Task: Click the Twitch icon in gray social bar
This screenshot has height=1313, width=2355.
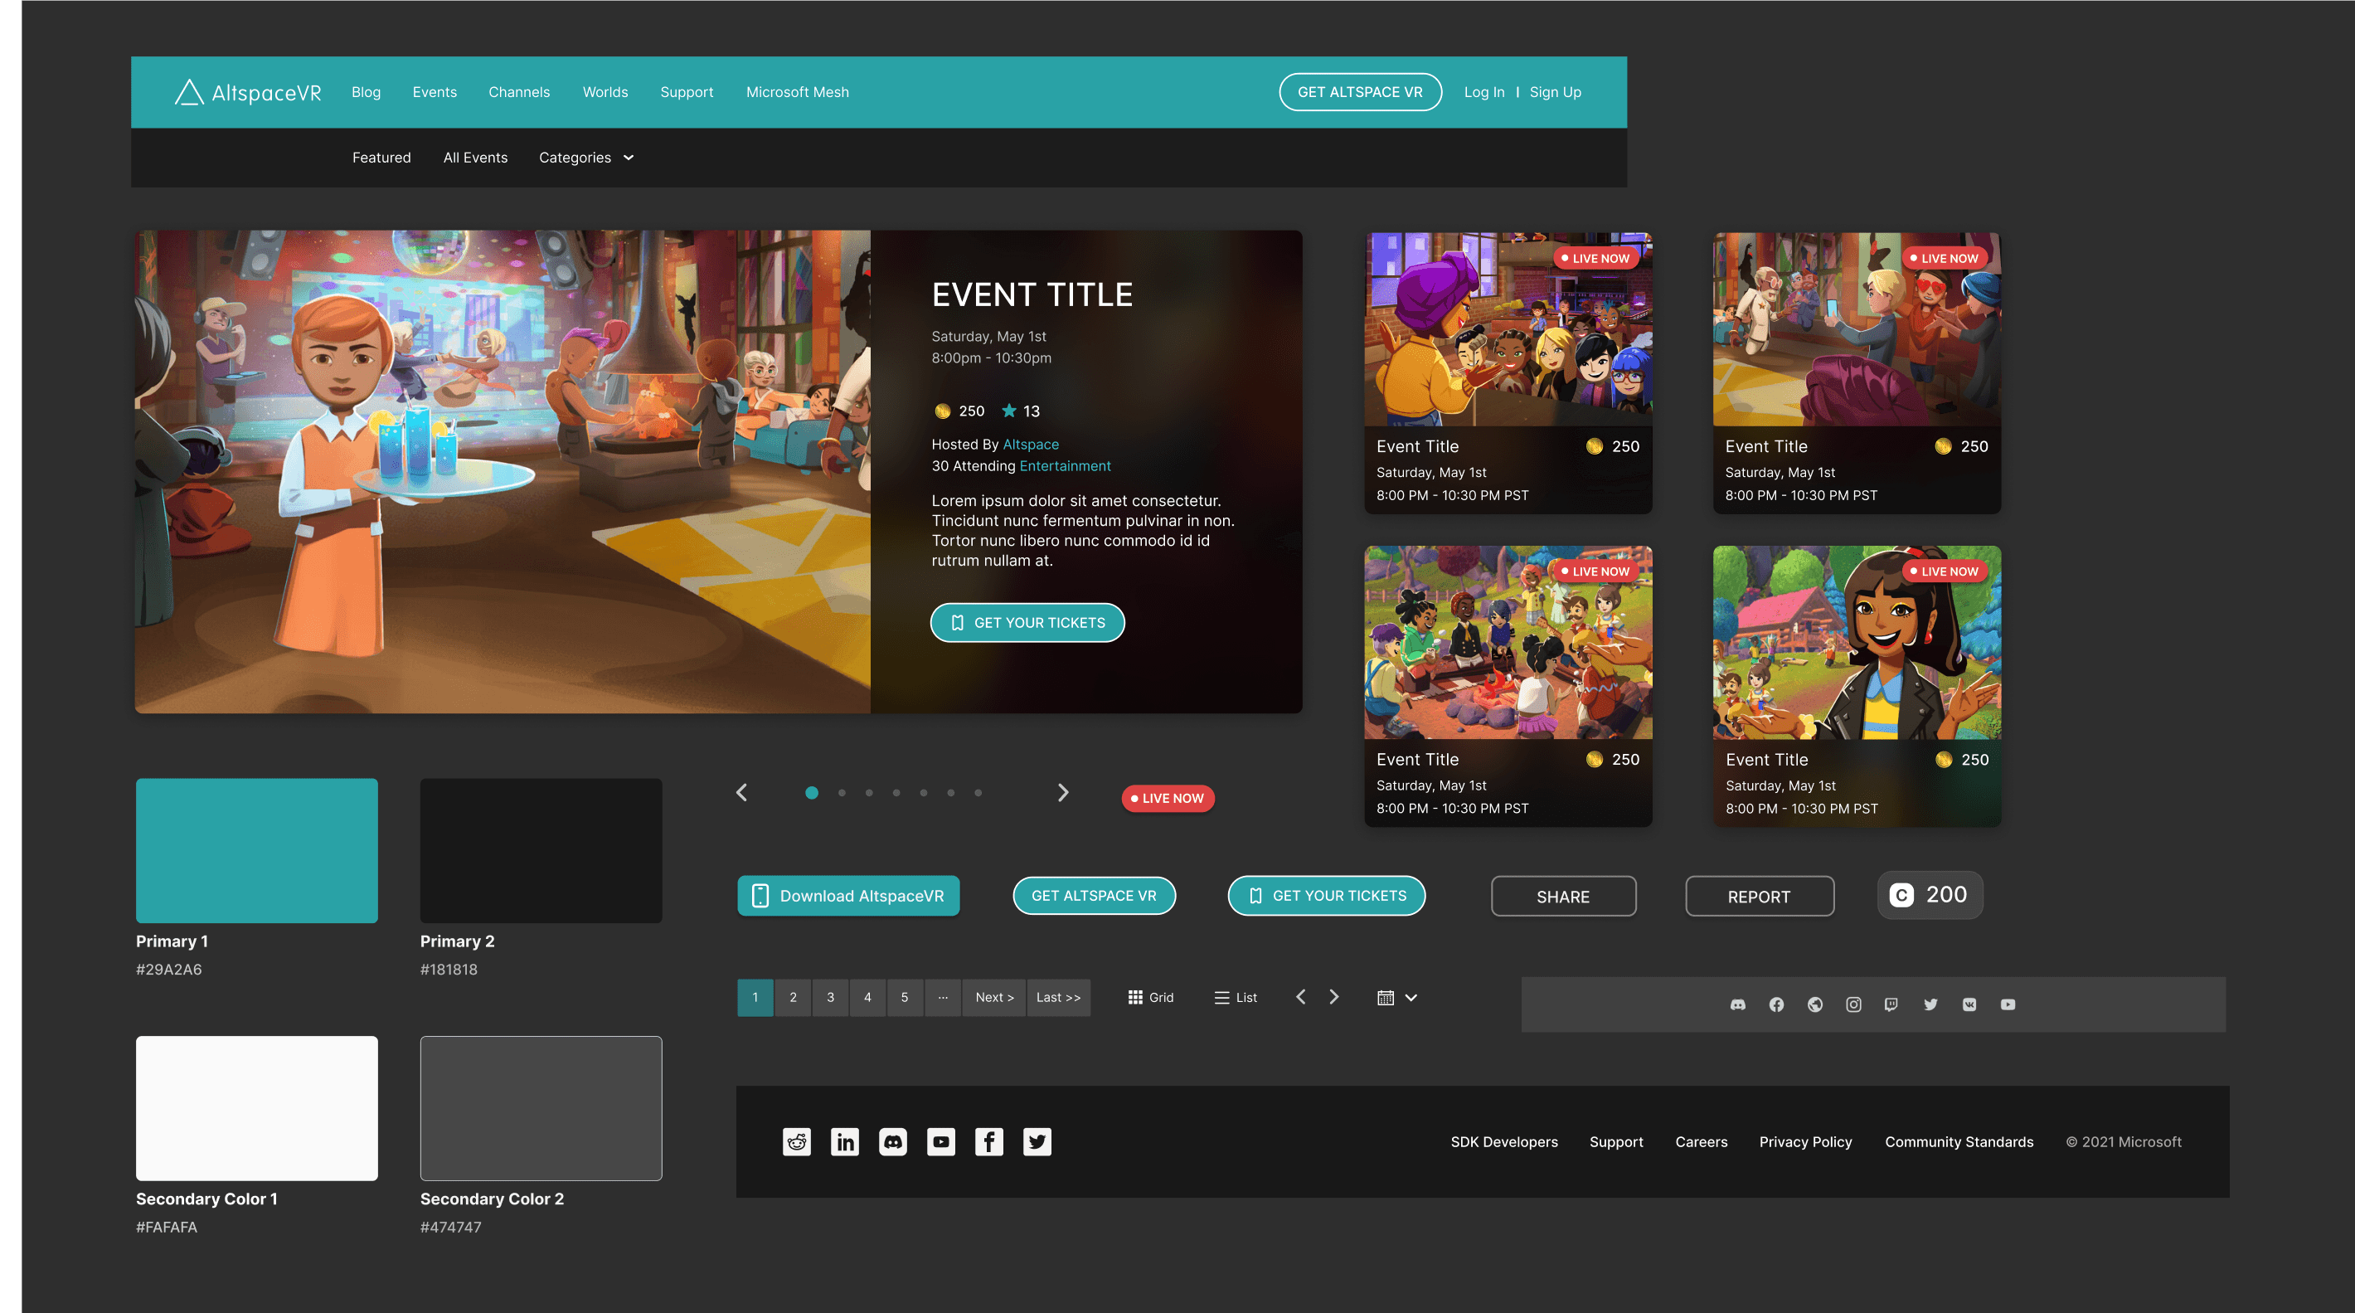Action: (1891, 1004)
